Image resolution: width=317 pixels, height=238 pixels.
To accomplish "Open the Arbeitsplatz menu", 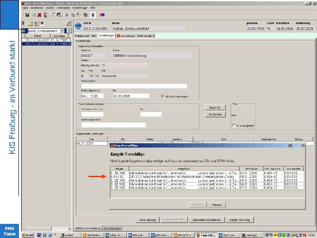I will click(x=63, y=7).
